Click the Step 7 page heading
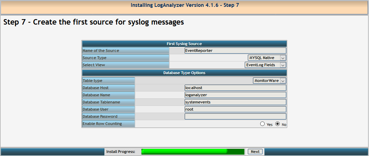The height and width of the screenshot is (156, 369). click(94, 22)
